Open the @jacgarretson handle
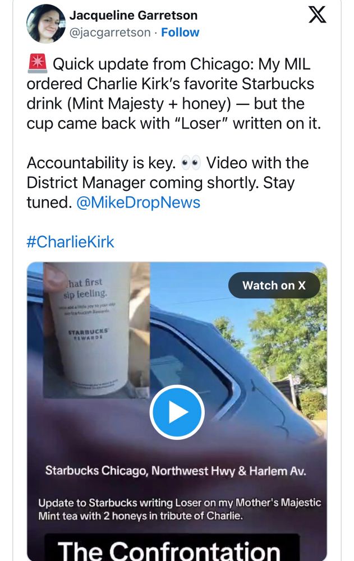The width and height of the screenshot is (354, 561). [109, 32]
